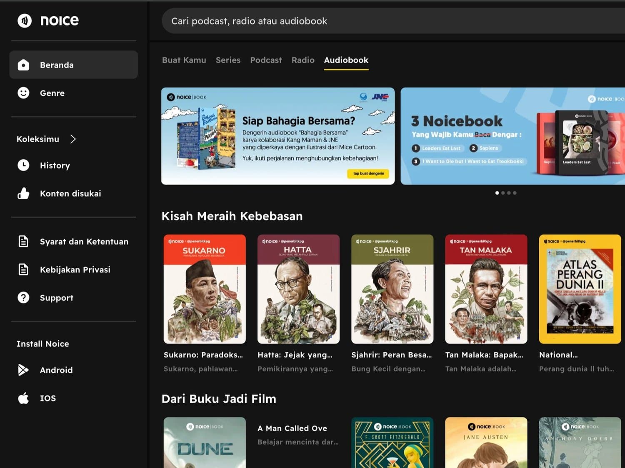Click the 'Install Noice' label
The height and width of the screenshot is (468, 625).
pos(43,344)
